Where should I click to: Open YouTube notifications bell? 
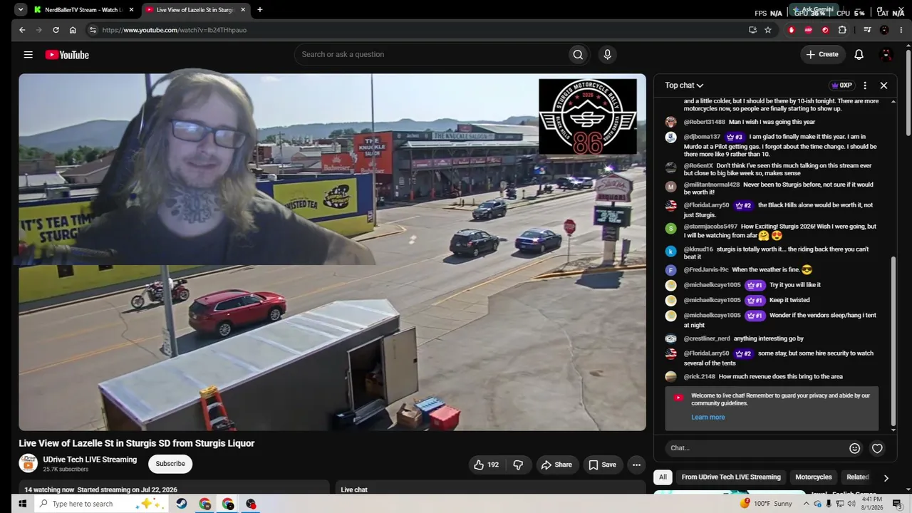(x=859, y=55)
